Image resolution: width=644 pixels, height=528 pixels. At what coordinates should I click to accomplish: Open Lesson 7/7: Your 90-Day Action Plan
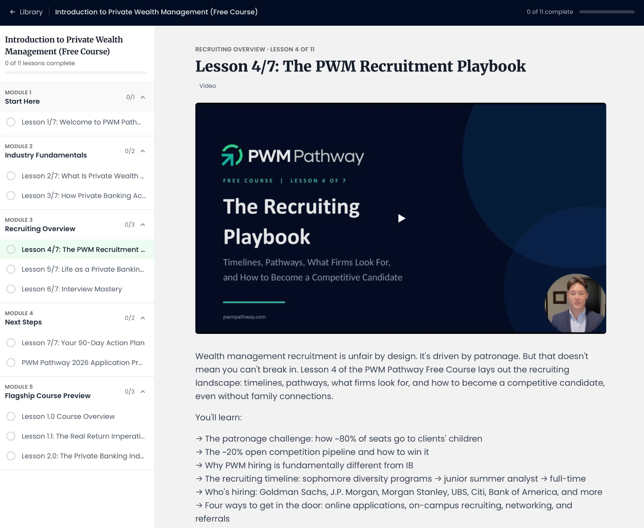[x=77, y=343]
